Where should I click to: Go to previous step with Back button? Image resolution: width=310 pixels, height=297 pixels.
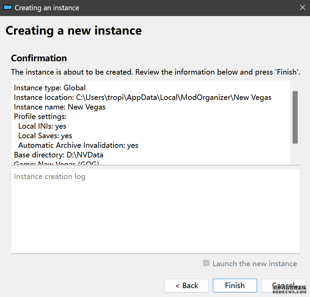pyautogui.click(x=186, y=285)
